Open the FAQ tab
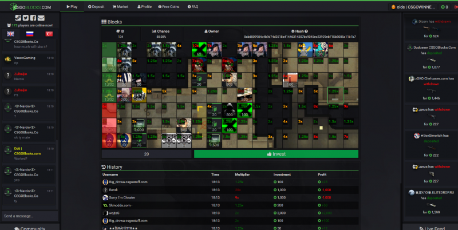This screenshot has height=230, width=458. (x=193, y=7)
